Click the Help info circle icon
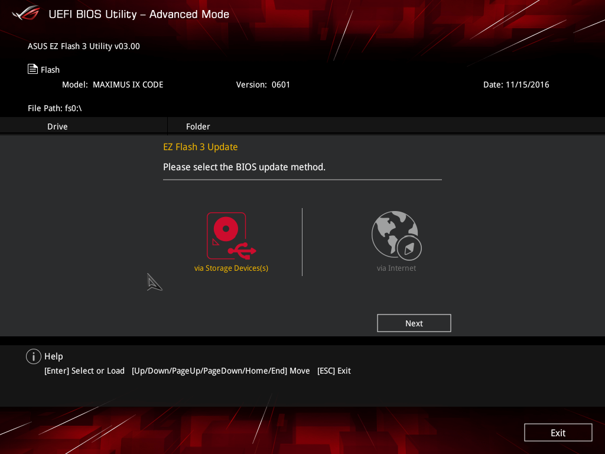Image resolution: width=605 pixels, height=454 pixels. pos(34,356)
